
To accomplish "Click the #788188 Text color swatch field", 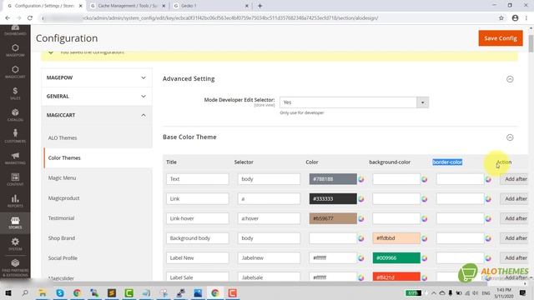I will point(333,179).
